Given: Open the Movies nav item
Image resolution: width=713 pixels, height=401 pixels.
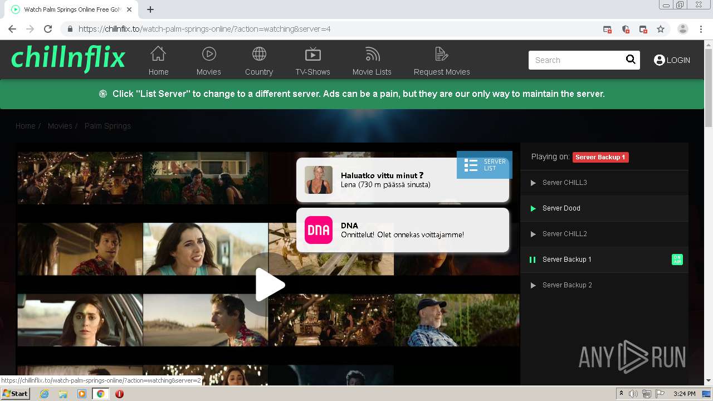Looking at the screenshot, I should click(x=209, y=61).
